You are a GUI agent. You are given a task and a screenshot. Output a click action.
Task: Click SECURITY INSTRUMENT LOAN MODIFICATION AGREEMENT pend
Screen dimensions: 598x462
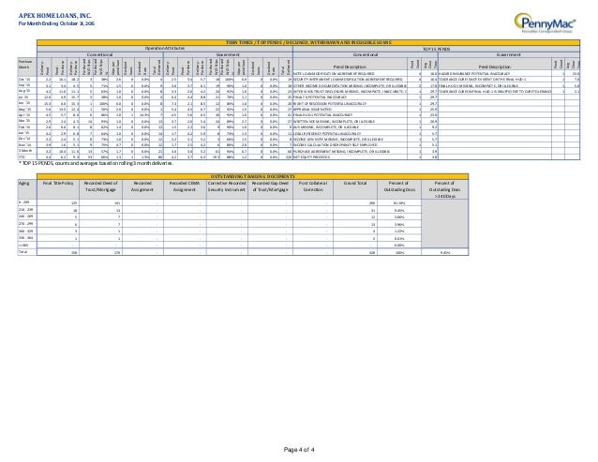tap(348, 80)
